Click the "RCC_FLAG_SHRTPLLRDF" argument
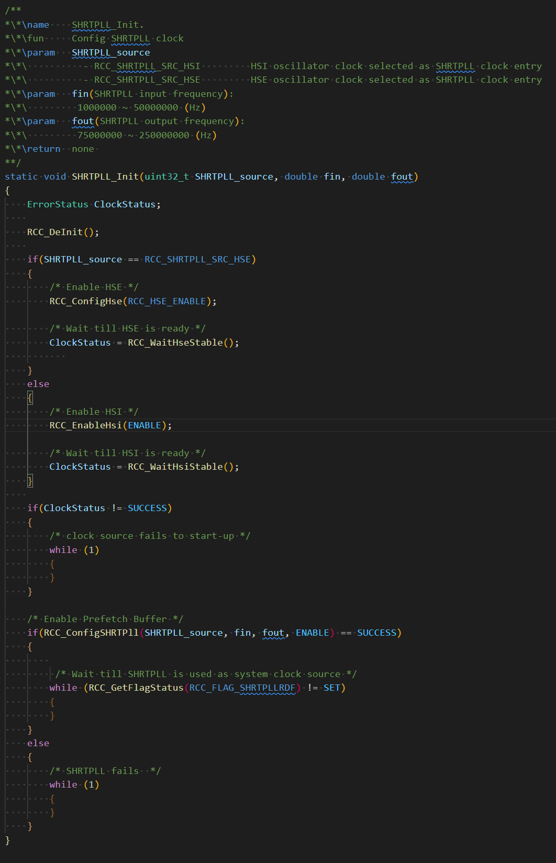The image size is (556, 863). (242, 688)
